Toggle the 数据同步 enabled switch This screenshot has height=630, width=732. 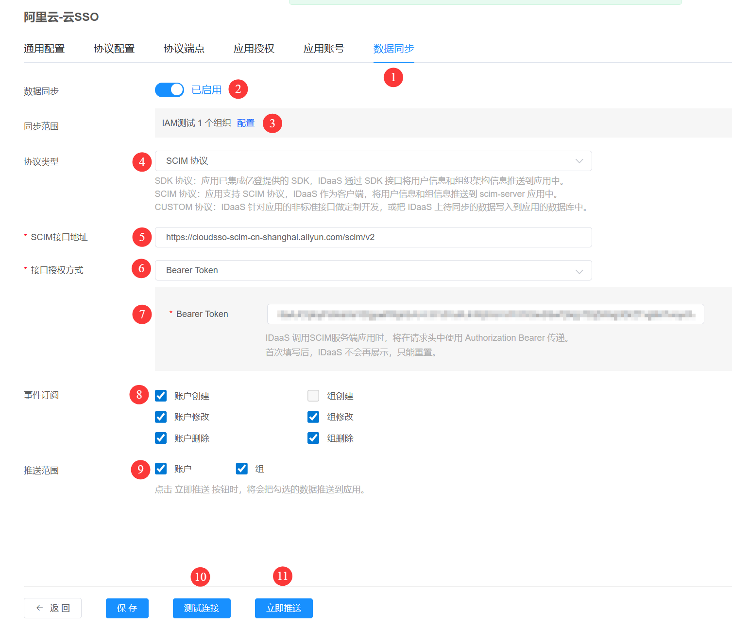(x=169, y=90)
